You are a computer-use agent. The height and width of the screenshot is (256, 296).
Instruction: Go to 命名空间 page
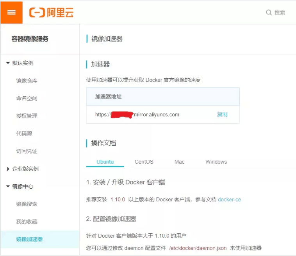coord(27,98)
